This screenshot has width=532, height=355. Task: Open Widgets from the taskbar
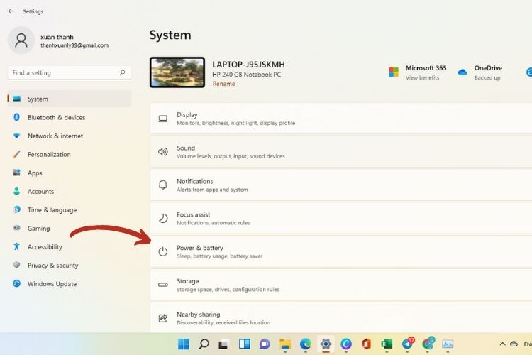pos(244,344)
